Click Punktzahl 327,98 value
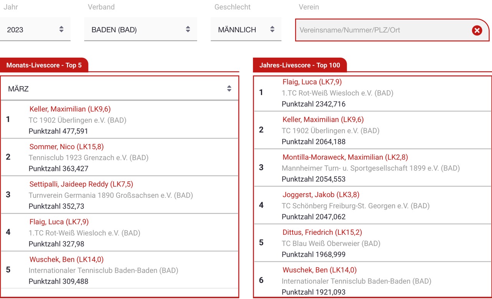Image resolution: width=492 pixels, height=299 pixels. (57, 244)
